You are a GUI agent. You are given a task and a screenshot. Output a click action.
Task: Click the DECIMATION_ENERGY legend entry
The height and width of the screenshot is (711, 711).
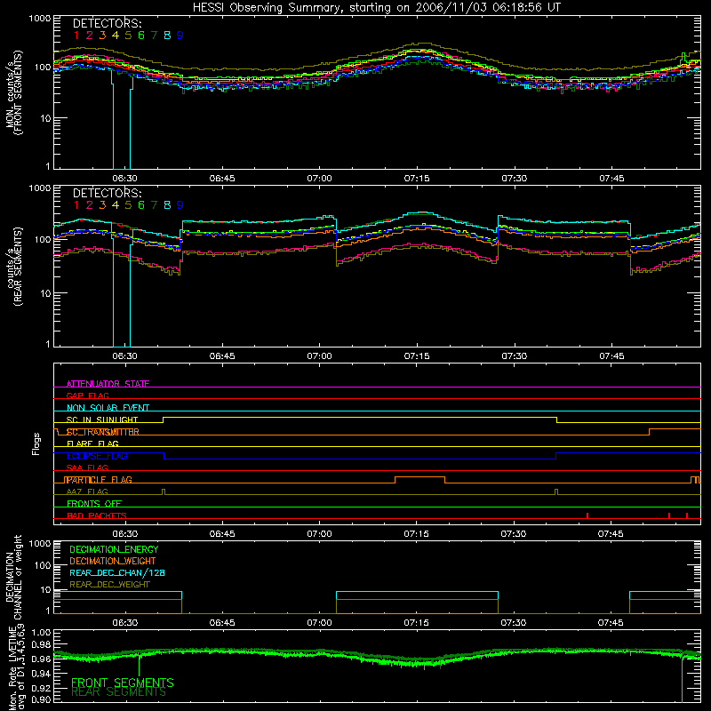tap(114, 549)
